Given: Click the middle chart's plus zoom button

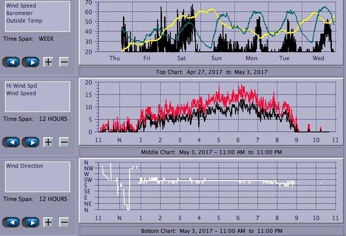Looking at the screenshot, I should tap(48, 142).
